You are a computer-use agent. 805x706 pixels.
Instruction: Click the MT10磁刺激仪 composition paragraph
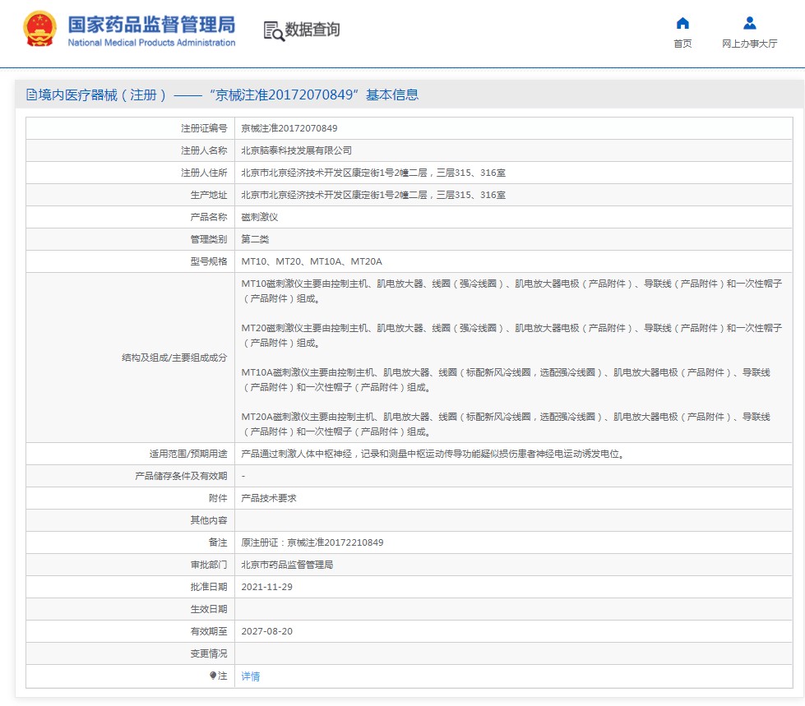[511, 291]
